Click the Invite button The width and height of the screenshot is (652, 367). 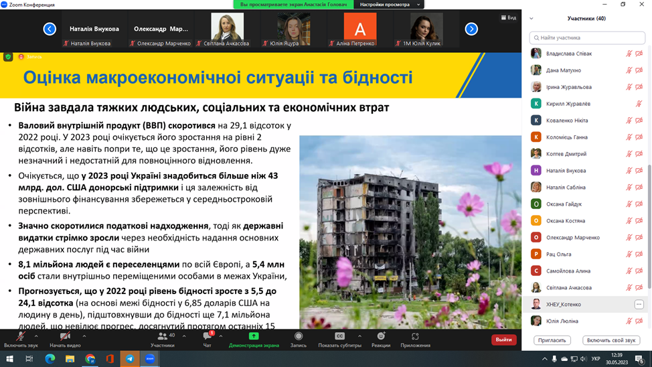click(552, 340)
